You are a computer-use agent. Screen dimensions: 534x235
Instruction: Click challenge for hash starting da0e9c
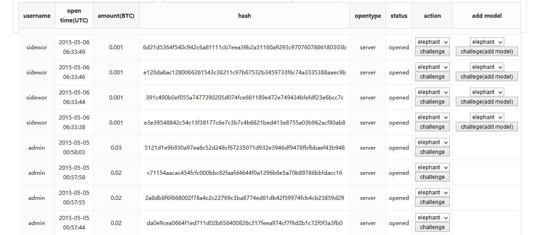click(432, 228)
